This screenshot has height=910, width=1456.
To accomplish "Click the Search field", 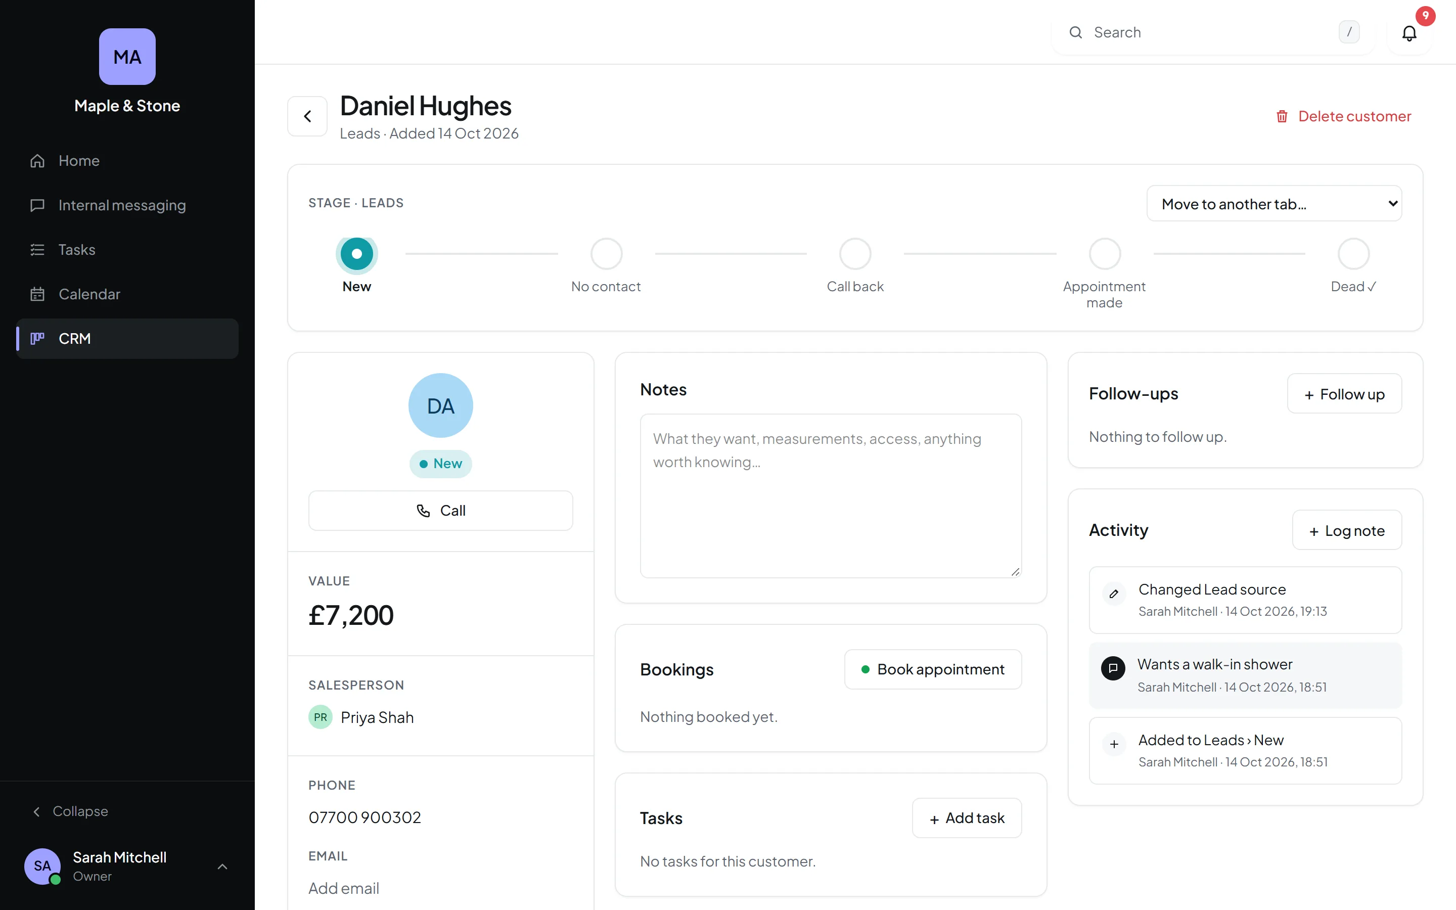I will click(1213, 32).
